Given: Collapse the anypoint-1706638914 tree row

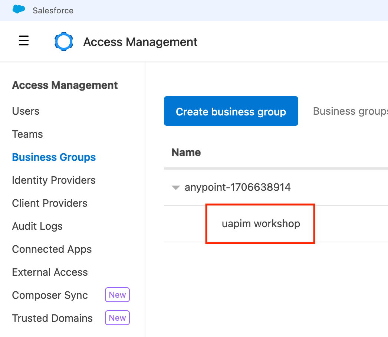Looking at the screenshot, I should [175, 188].
